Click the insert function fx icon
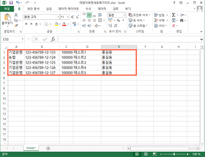 pyautogui.click(x=53, y=39)
